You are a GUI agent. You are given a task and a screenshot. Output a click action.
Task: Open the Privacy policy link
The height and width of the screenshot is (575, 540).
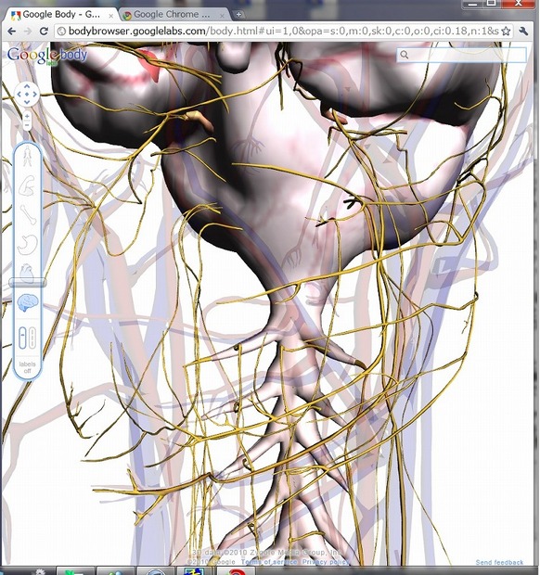point(326,562)
